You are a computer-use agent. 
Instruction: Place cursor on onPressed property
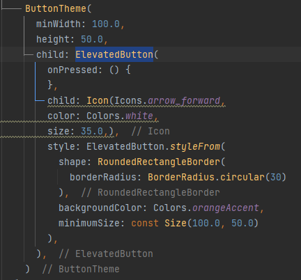pos(72,70)
